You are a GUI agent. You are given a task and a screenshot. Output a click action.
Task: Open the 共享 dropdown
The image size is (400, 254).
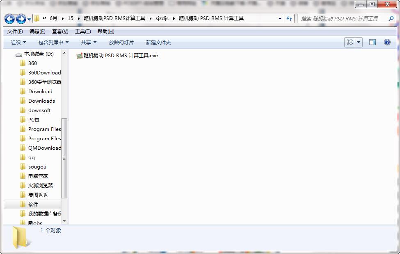coord(88,42)
